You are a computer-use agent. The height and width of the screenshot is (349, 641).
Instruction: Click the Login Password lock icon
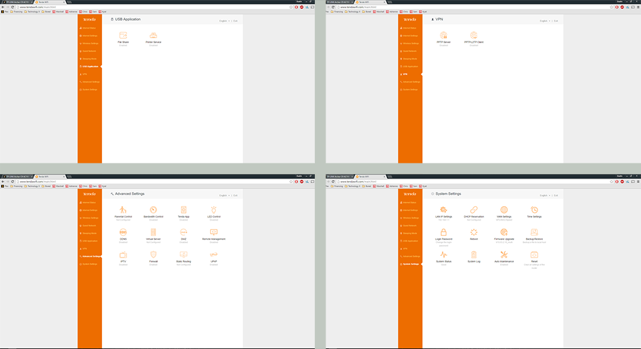[443, 232]
